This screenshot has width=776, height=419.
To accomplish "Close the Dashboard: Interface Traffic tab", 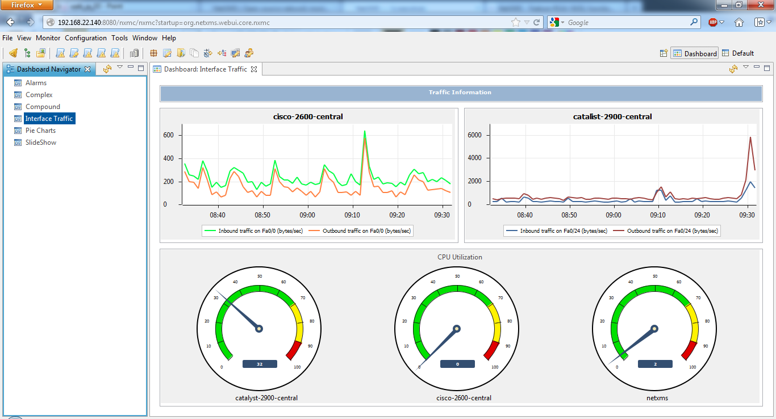I will tap(254, 69).
